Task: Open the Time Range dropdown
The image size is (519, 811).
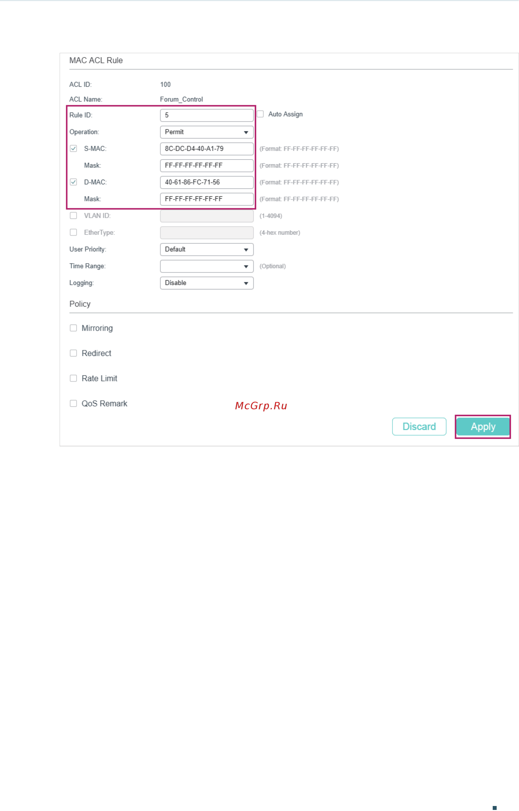Action: coord(207,266)
